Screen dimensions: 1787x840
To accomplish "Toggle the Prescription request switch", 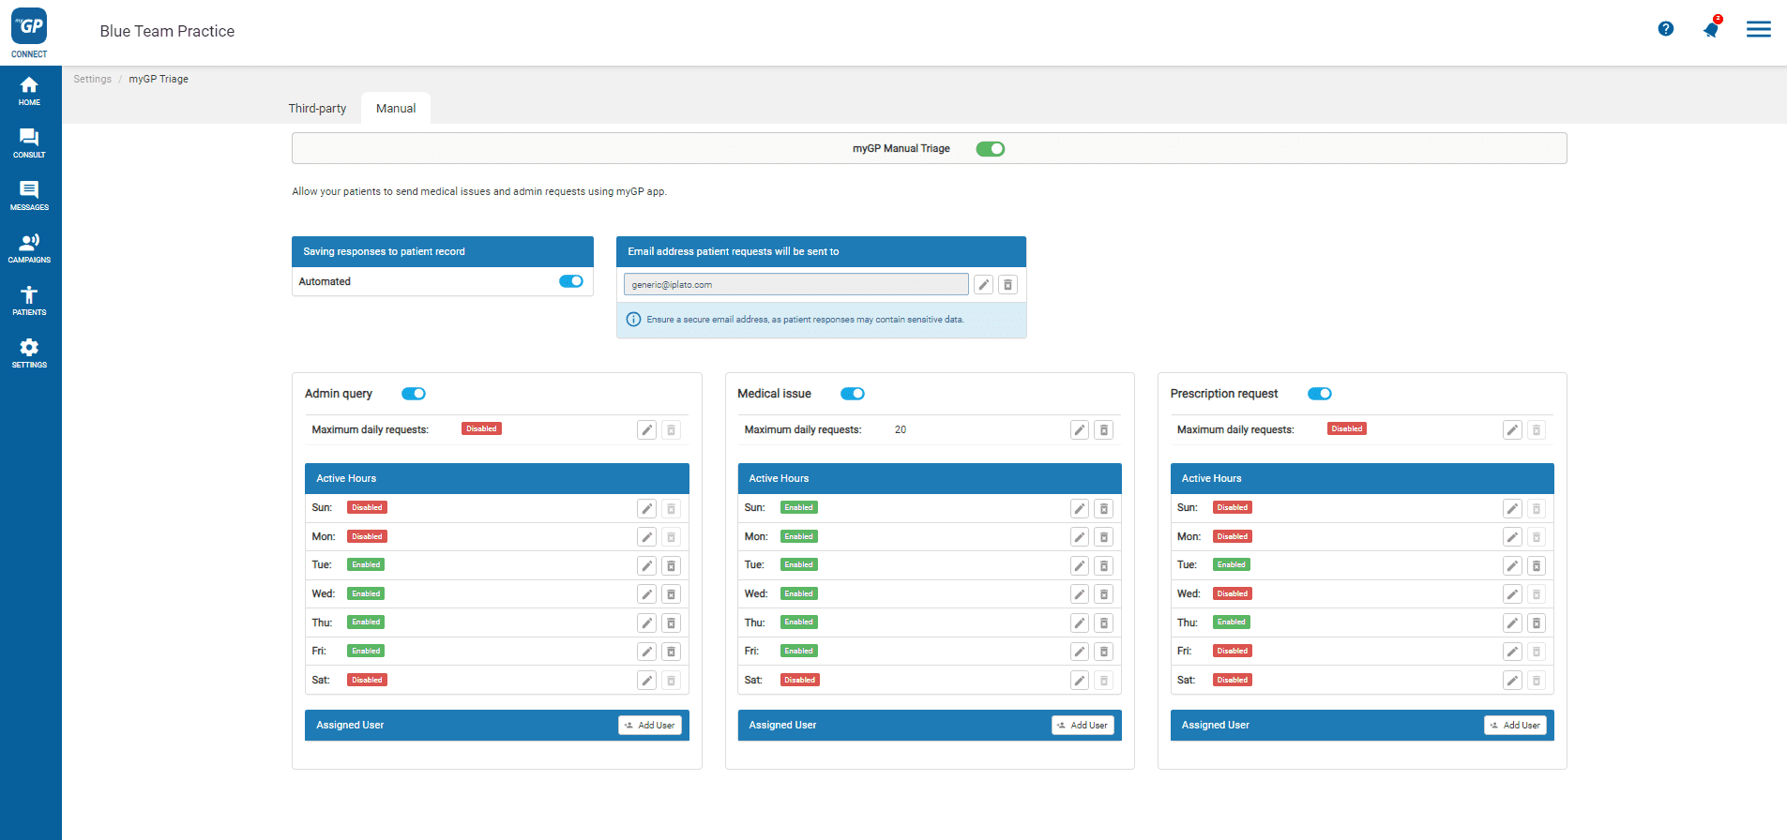I will point(1320,394).
